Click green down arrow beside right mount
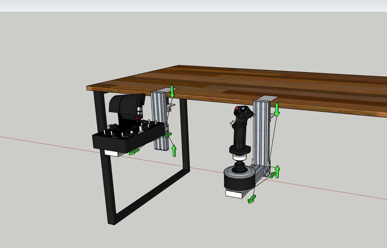This screenshot has height=248, width=387. 277,110
